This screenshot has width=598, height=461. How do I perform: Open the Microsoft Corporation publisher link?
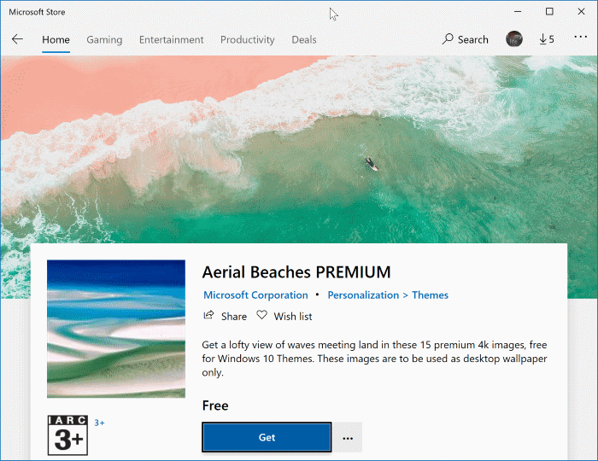pyautogui.click(x=255, y=295)
